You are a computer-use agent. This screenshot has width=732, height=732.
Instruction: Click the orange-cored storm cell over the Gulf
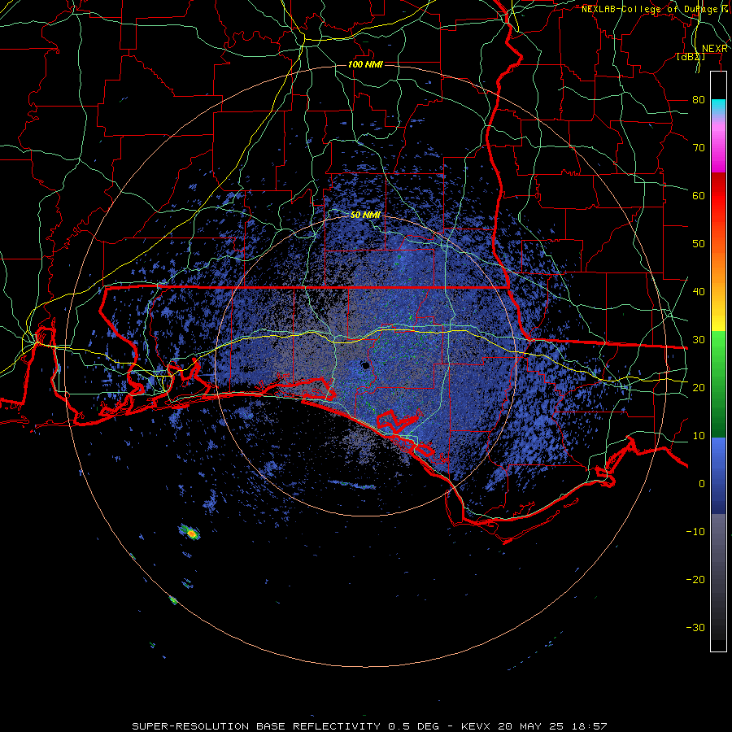coord(190,532)
